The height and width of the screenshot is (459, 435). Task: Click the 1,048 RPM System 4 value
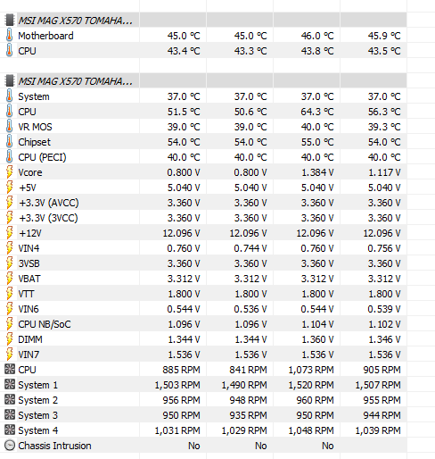coord(311,430)
